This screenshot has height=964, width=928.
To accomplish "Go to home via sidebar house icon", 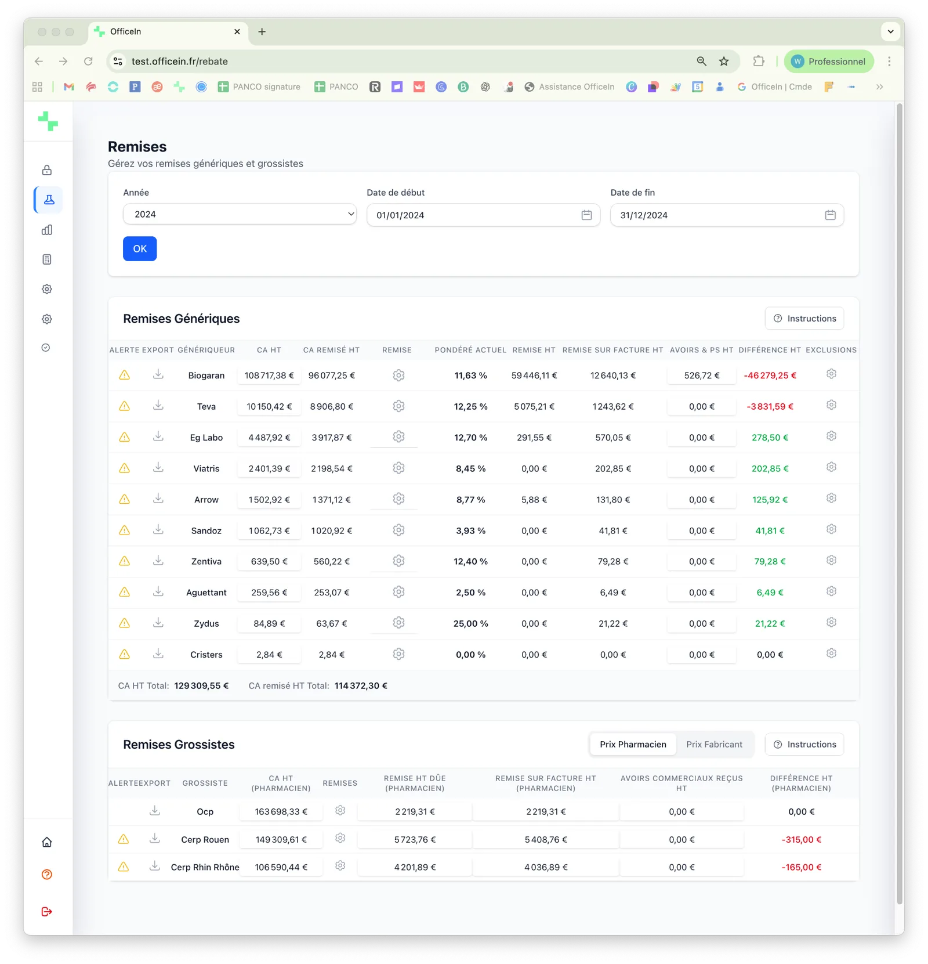I will [x=47, y=842].
